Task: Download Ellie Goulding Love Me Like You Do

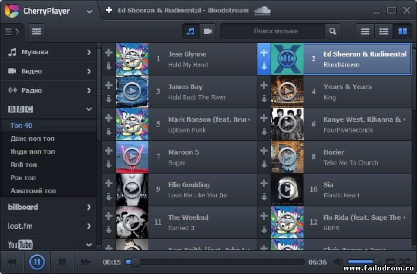Action: pyautogui.click(x=108, y=197)
